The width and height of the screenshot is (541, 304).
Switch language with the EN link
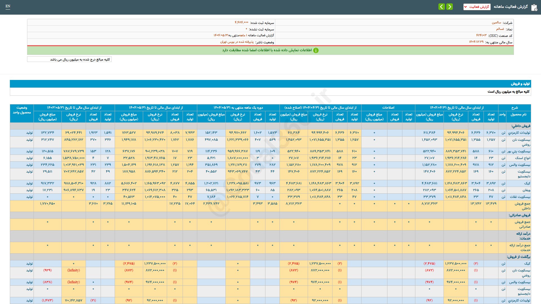[8, 6]
